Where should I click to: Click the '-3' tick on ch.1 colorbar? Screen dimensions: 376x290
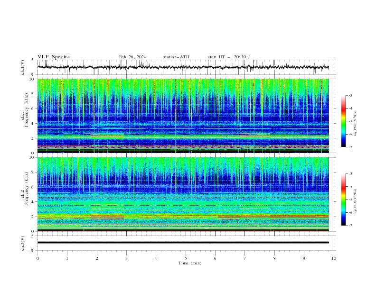(350, 95)
